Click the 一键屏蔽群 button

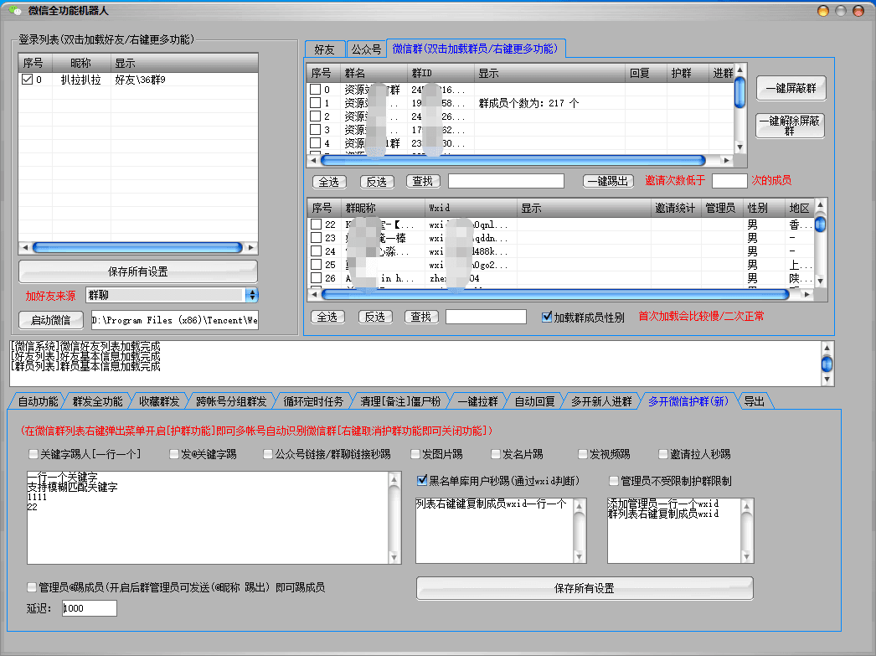[x=791, y=88]
